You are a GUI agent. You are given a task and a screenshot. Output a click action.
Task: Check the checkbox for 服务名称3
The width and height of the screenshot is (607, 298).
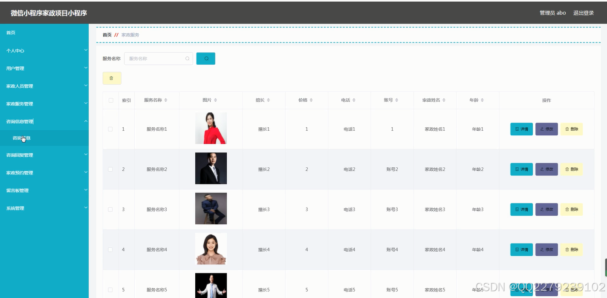click(110, 209)
